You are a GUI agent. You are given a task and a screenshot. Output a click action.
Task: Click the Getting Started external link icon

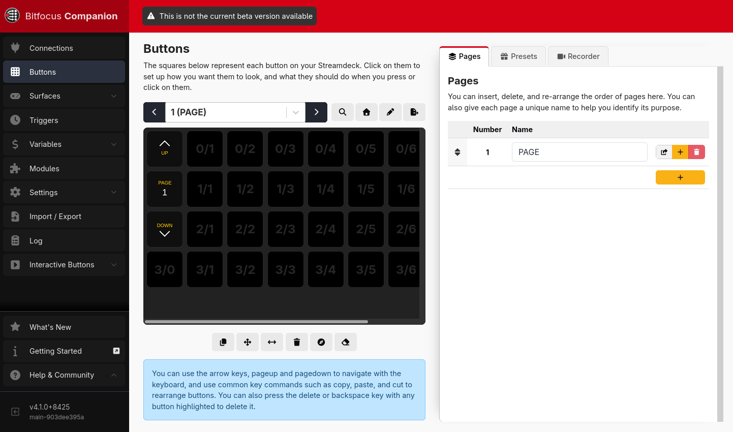point(116,351)
